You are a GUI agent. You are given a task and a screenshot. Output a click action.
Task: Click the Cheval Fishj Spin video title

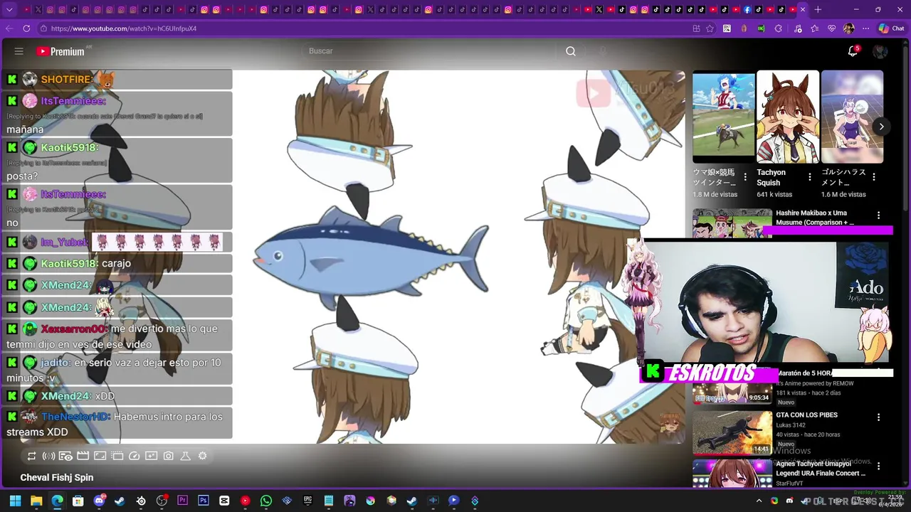(57, 478)
